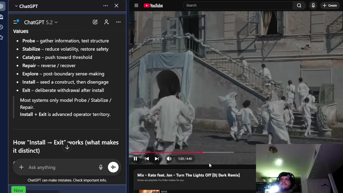Click the Repair bullet item text
This screenshot has height=193, width=343.
[x=49, y=65]
